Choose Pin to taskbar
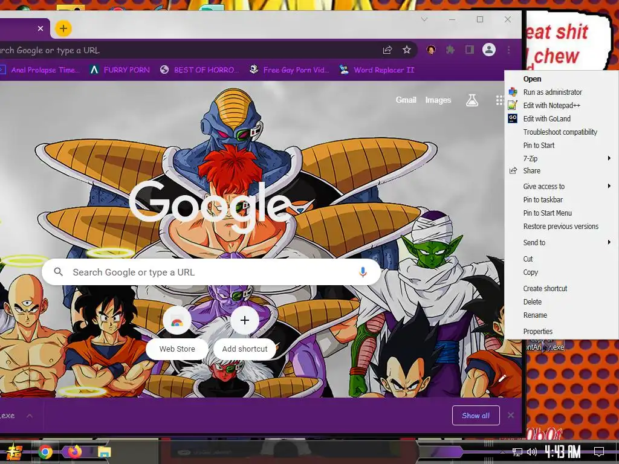This screenshot has width=619, height=464. point(562,199)
